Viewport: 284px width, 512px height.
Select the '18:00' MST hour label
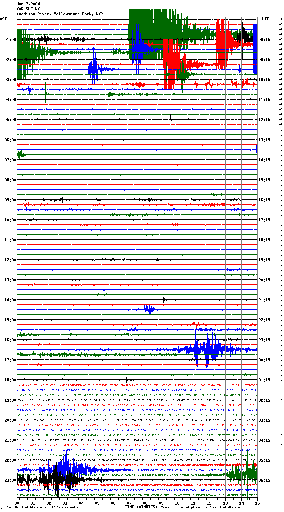click(10, 380)
